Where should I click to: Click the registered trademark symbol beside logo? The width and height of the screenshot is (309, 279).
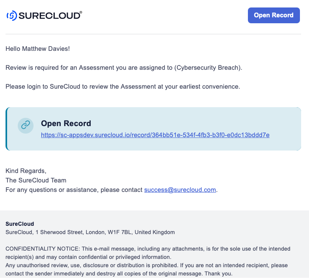coord(81,13)
